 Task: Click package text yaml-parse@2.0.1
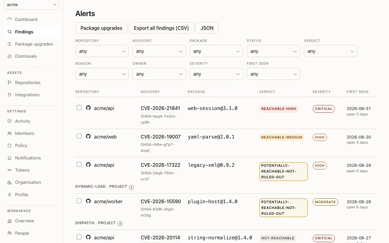click(211, 137)
